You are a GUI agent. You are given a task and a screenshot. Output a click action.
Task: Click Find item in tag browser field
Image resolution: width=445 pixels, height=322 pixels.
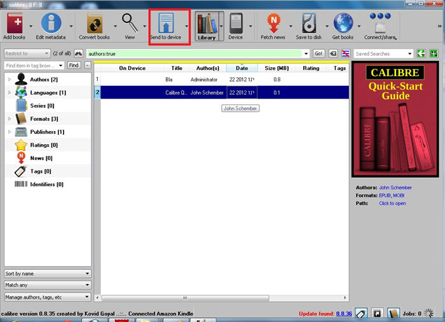tap(31, 65)
